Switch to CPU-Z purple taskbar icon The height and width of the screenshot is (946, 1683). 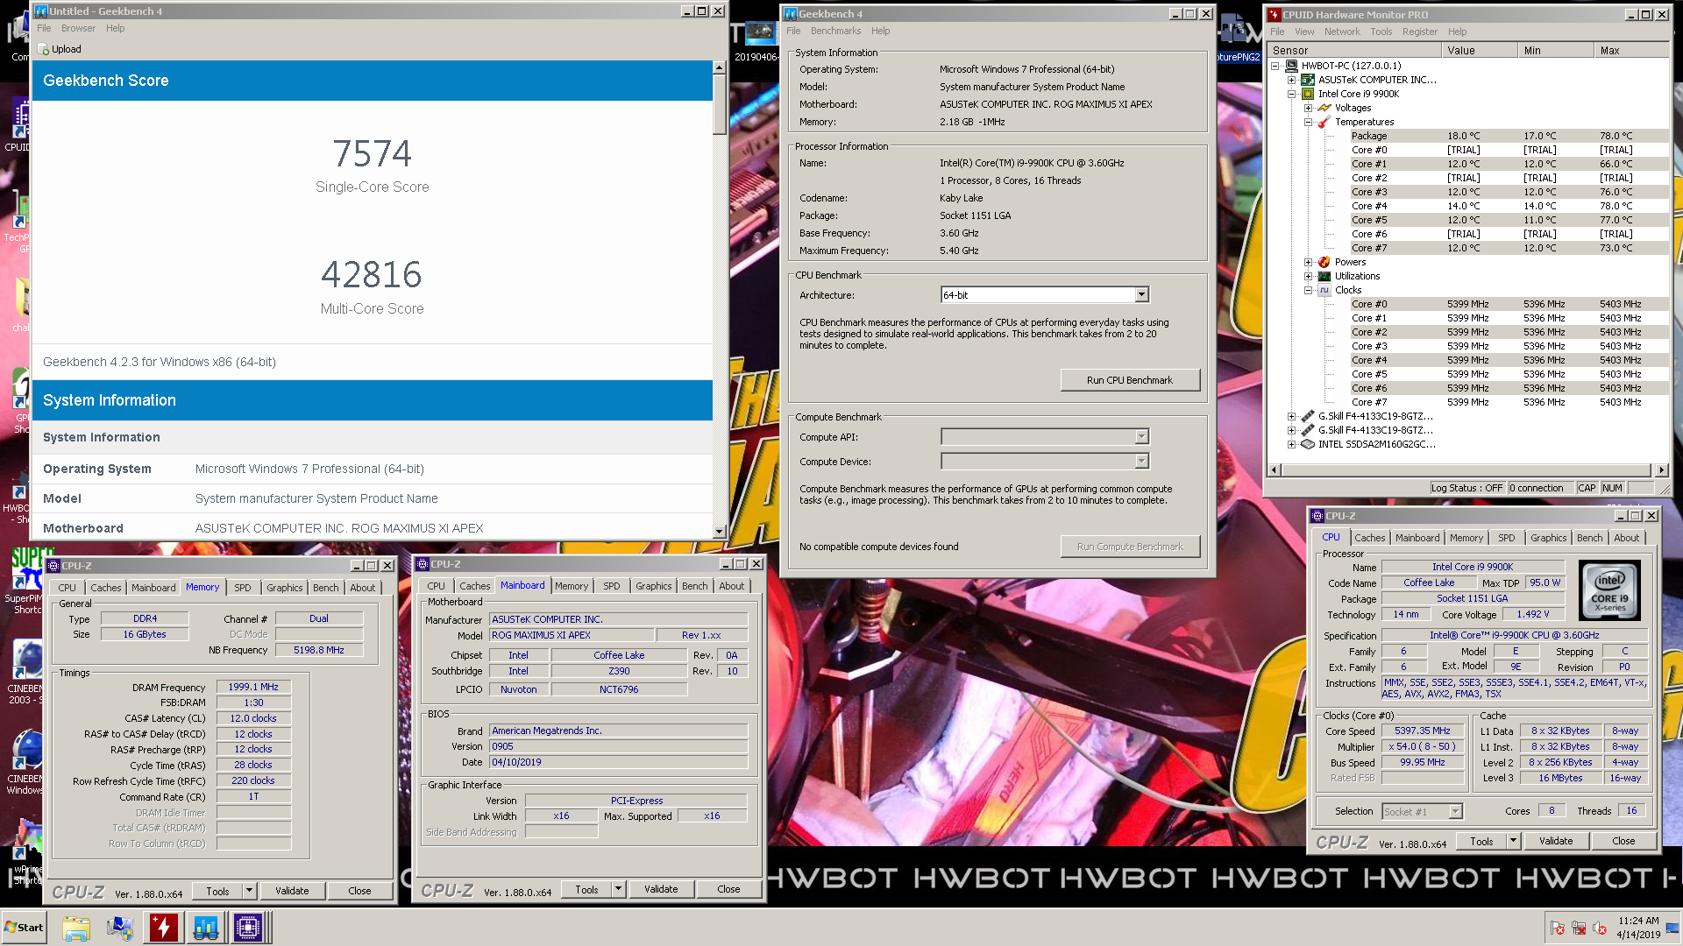248,928
